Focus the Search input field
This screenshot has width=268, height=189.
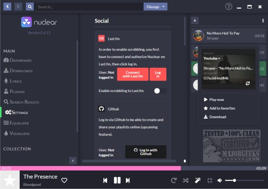point(89,7)
